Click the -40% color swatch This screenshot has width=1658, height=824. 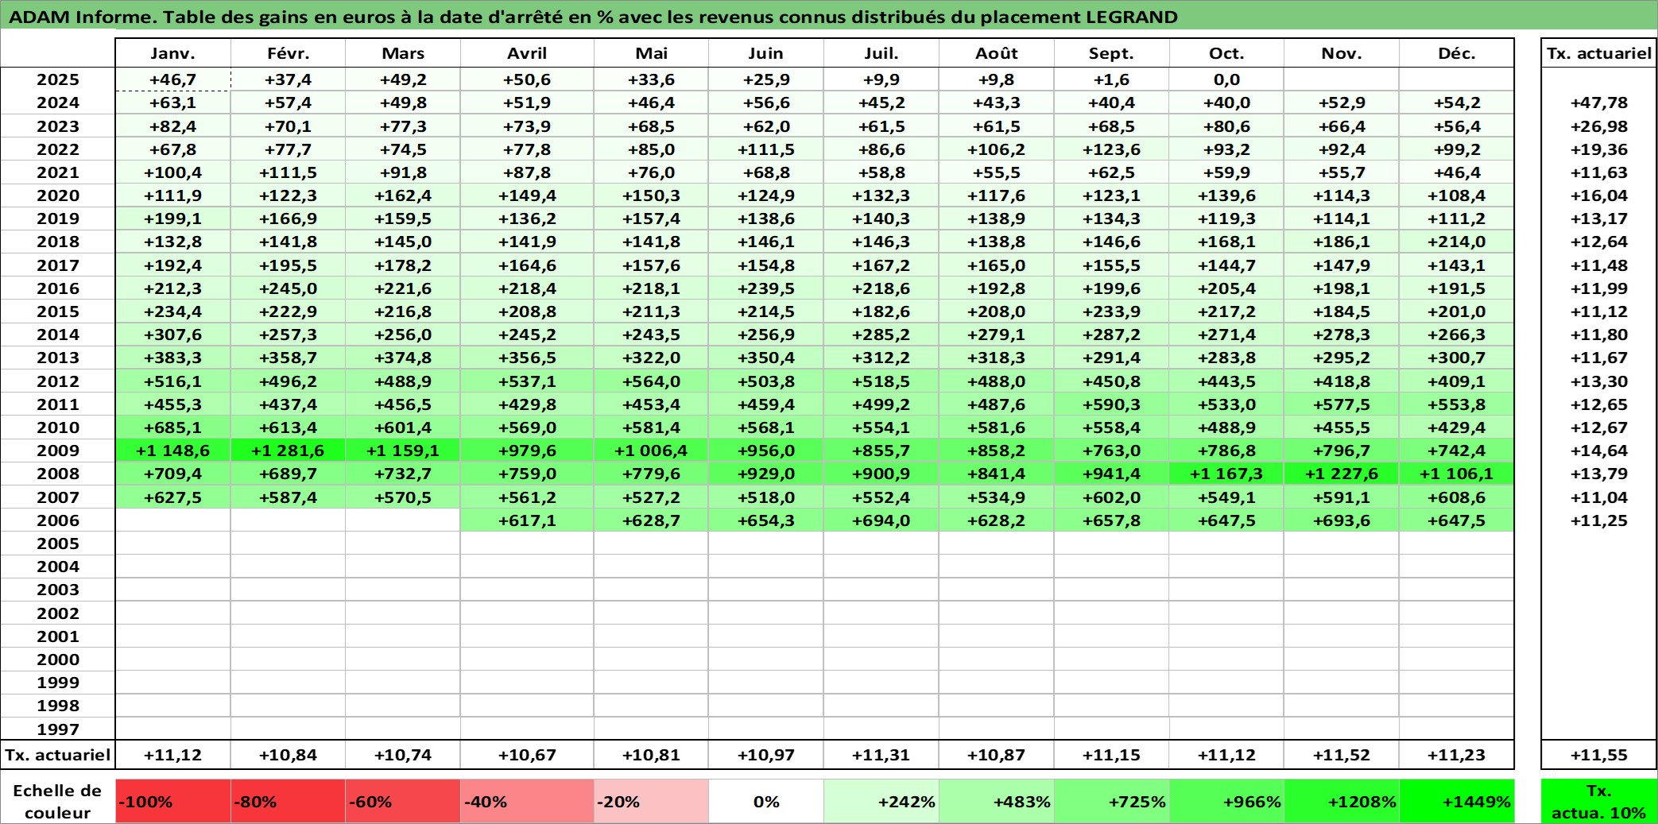pos(527,801)
